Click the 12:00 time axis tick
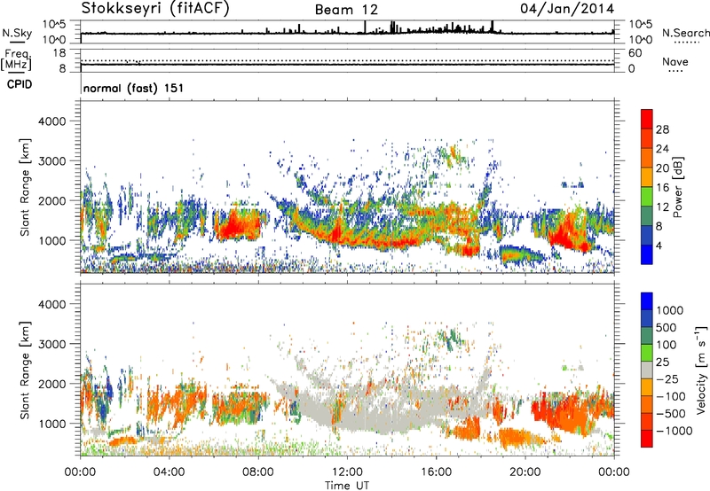Viewport: 710px width, 491px height. click(347, 472)
